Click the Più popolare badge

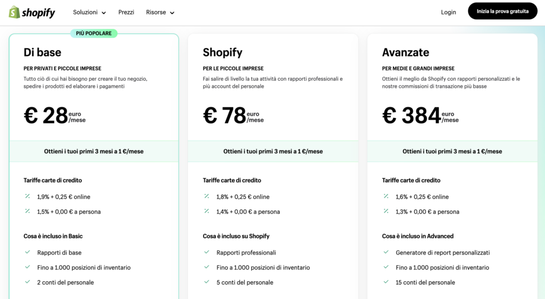[x=93, y=33]
